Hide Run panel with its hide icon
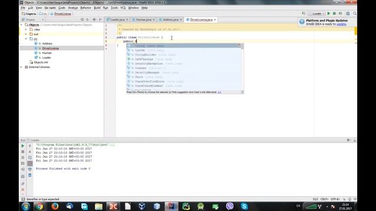 355,140
